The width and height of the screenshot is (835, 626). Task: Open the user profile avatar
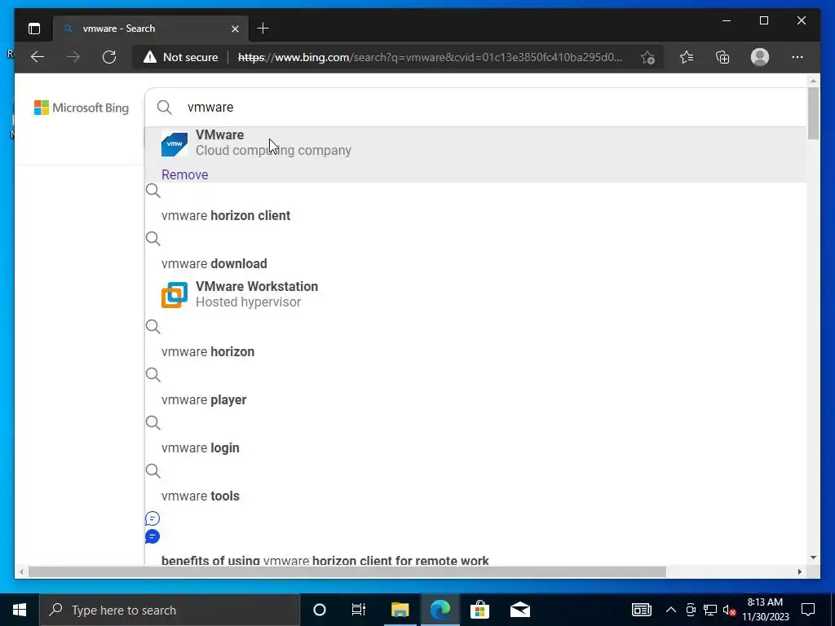point(760,57)
